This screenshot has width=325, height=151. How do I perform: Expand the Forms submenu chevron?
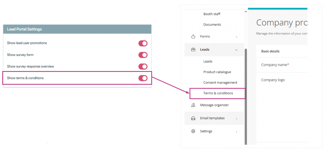(x=236, y=37)
